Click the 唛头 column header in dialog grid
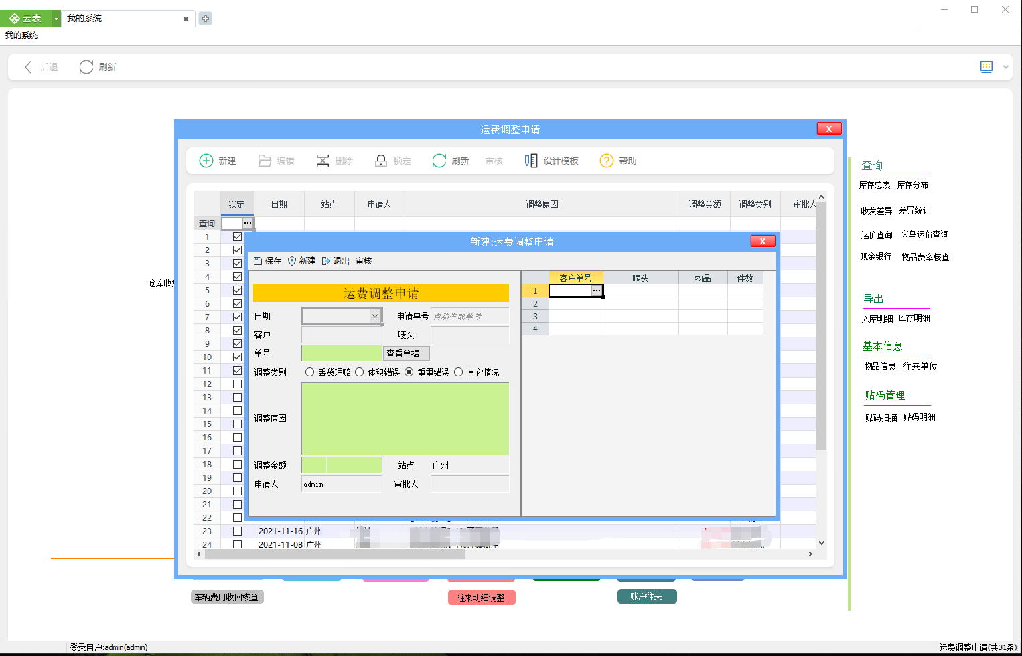Image resolution: width=1022 pixels, height=656 pixels. (640, 278)
